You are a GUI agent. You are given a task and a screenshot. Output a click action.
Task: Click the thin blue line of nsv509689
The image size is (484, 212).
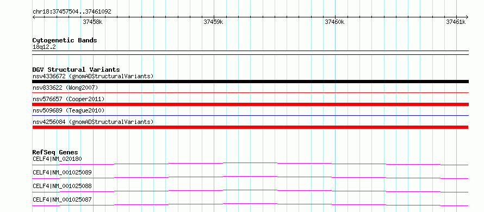pos(250,115)
